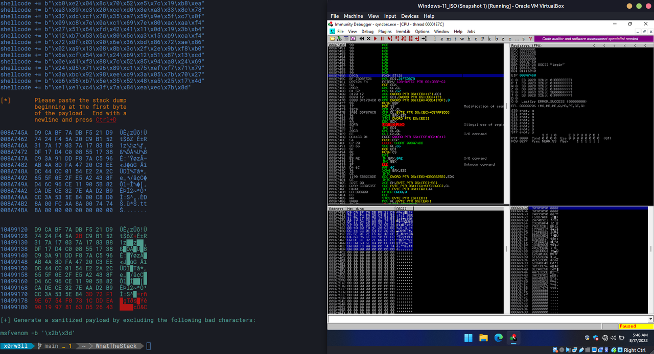
Task: Open the Immunity Debugger Debug menu
Action: click(367, 31)
